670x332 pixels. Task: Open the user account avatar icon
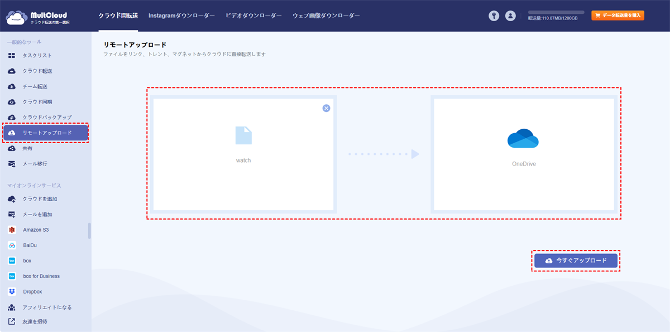click(510, 16)
